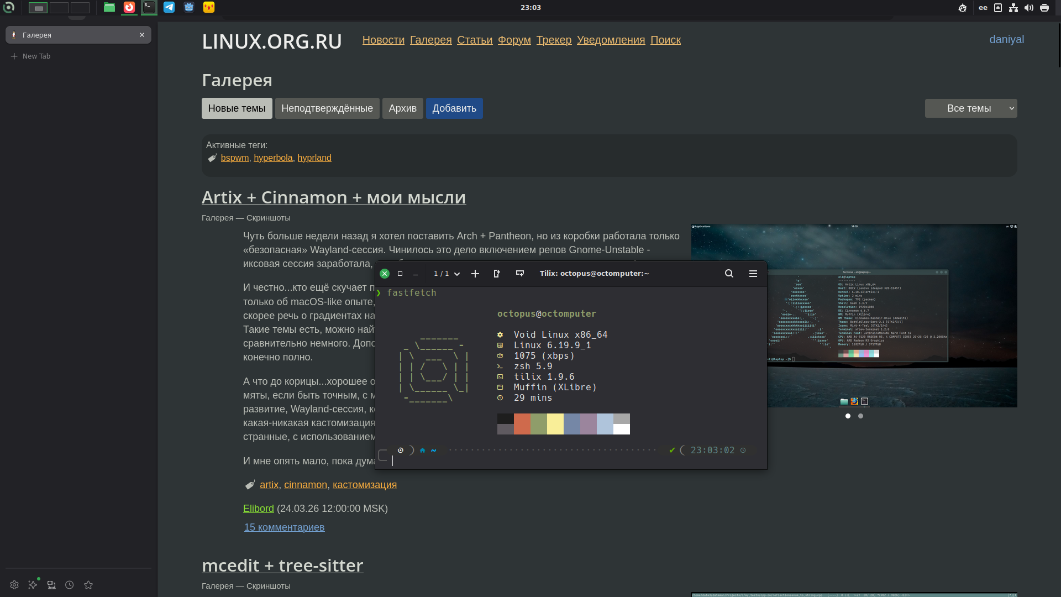Screen dimensions: 1061x597
Task: Click the add terminal right icon
Action: [x=496, y=274]
